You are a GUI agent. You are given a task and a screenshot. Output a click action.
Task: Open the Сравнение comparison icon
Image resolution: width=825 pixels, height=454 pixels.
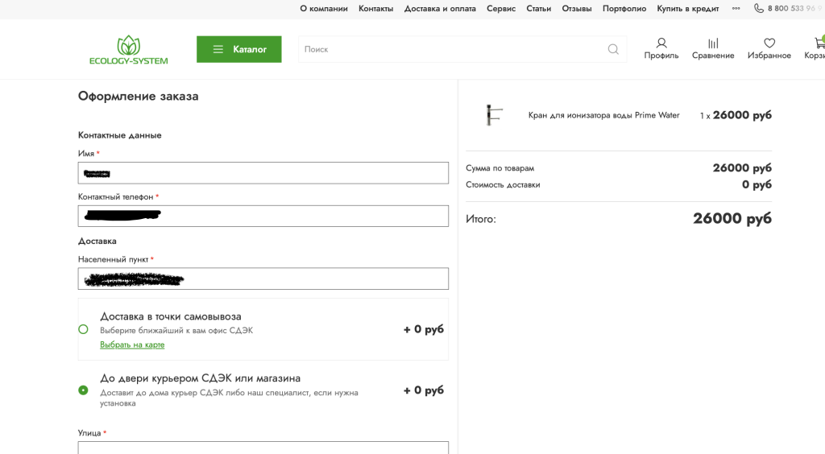(x=713, y=43)
